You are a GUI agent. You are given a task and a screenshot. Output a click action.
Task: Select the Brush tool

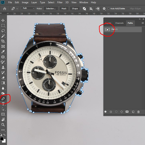(x=3, y=62)
